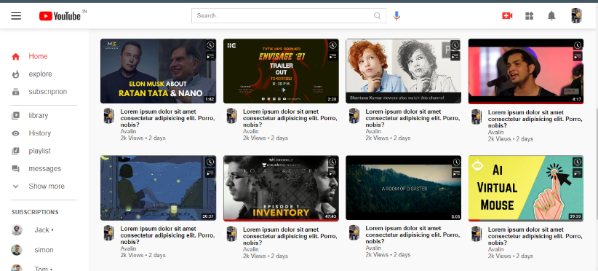Play the red-haired boy sketch video
Viewport: 598px width, 271px height.
[404, 71]
